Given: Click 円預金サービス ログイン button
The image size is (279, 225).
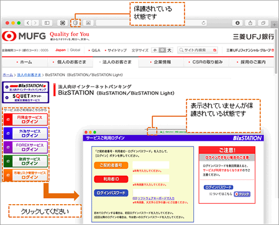Looking at the screenshot, I should coord(26,120).
